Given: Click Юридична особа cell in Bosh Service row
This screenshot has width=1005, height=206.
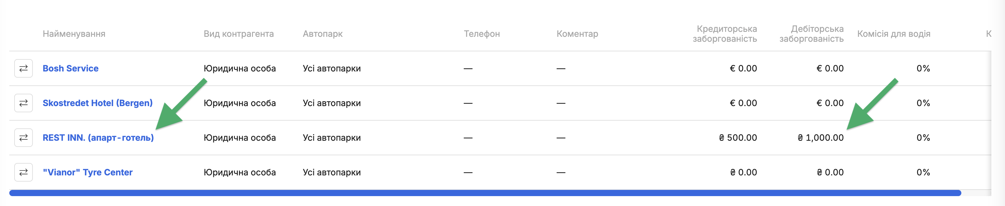Looking at the screenshot, I should tap(240, 69).
